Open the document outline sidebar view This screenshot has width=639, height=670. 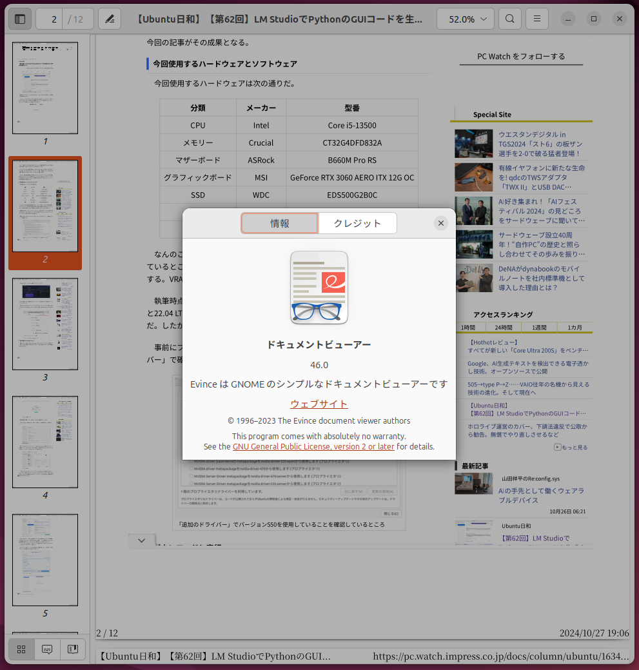click(72, 649)
